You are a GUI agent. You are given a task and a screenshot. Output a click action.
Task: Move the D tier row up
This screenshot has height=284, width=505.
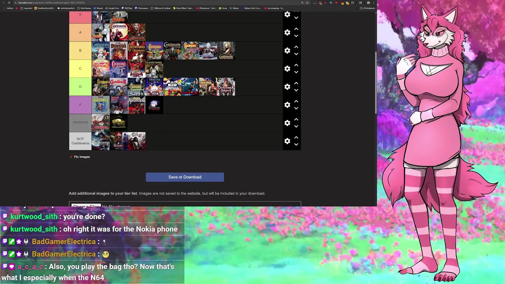[296, 83]
